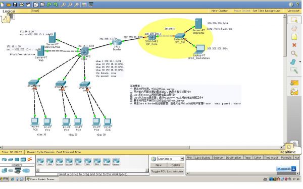This screenshot has width=303, height=189.
Task: Click the PC0 computer in the topology
Action: 35,121
